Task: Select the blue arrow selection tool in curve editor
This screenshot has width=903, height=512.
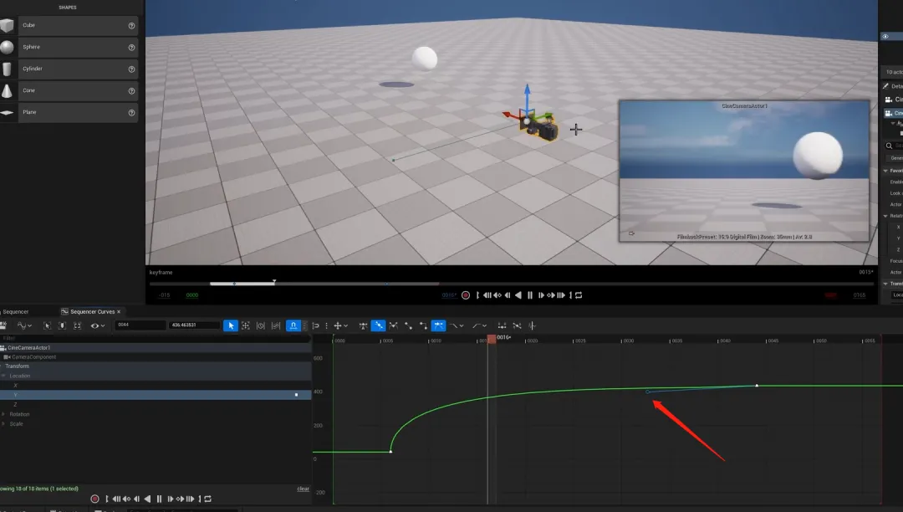Action: [231, 325]
